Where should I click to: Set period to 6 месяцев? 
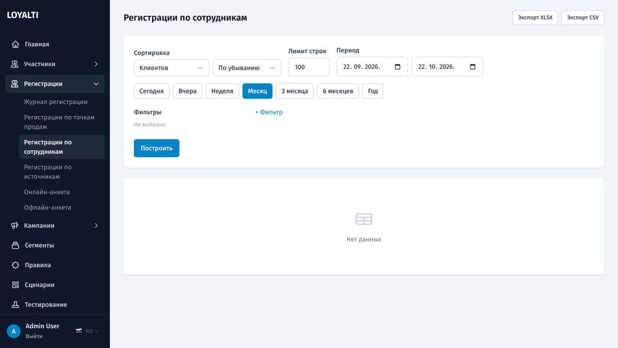point(338,91)
